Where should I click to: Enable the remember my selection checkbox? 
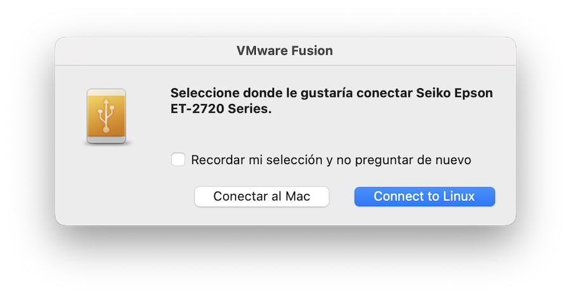pos(178,160)
